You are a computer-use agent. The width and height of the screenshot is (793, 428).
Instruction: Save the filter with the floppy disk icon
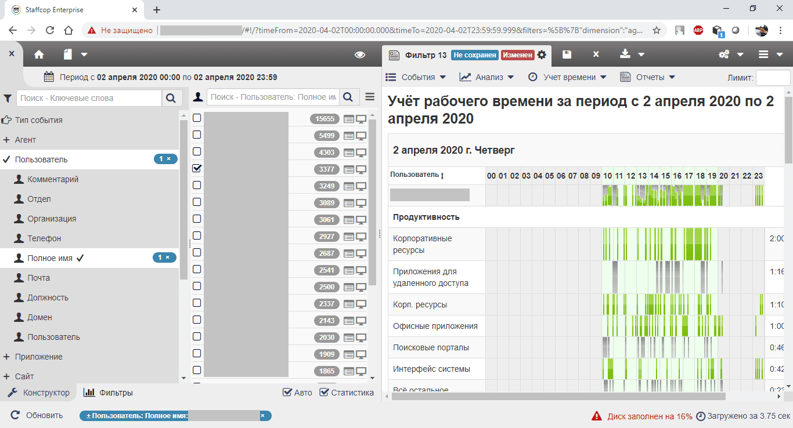[567, 55]
